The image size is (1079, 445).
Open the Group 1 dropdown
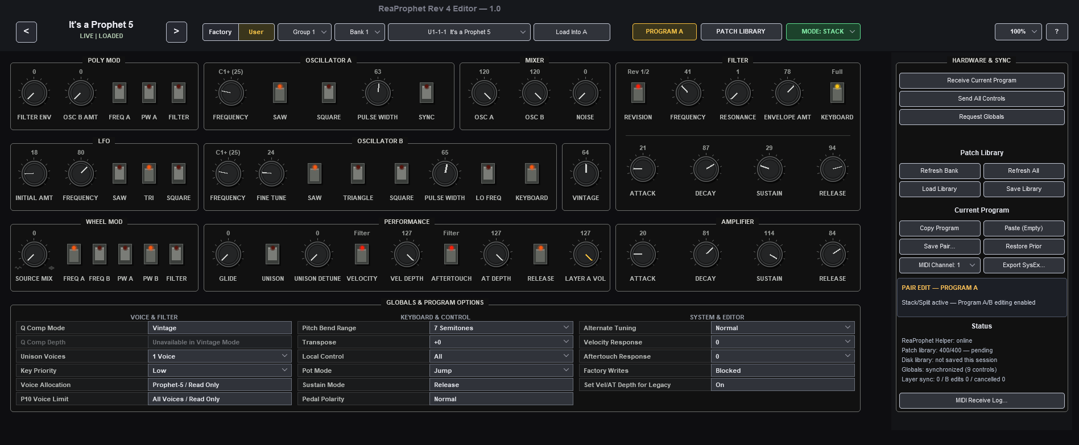pos(304,32)
